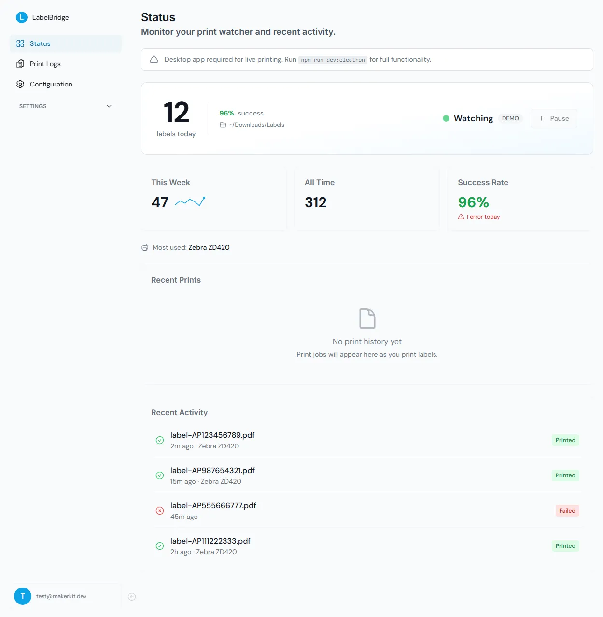Click the empty document icon in Recent Prints
Viewport: 603px width, 617px height.
[367, 318]
